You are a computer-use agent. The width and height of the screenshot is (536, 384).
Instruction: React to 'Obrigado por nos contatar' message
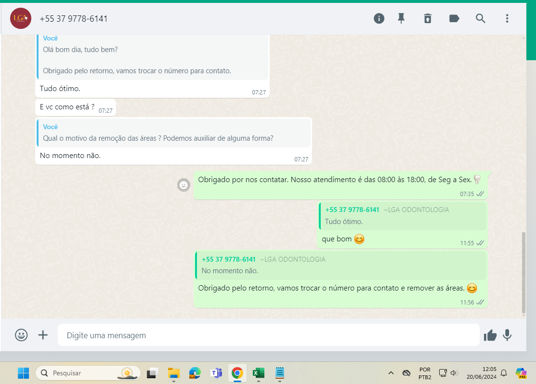pyautogui.click(x=183, y=185)
